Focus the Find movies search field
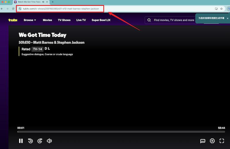Viewport: 230px width, 149px height. 174,20
